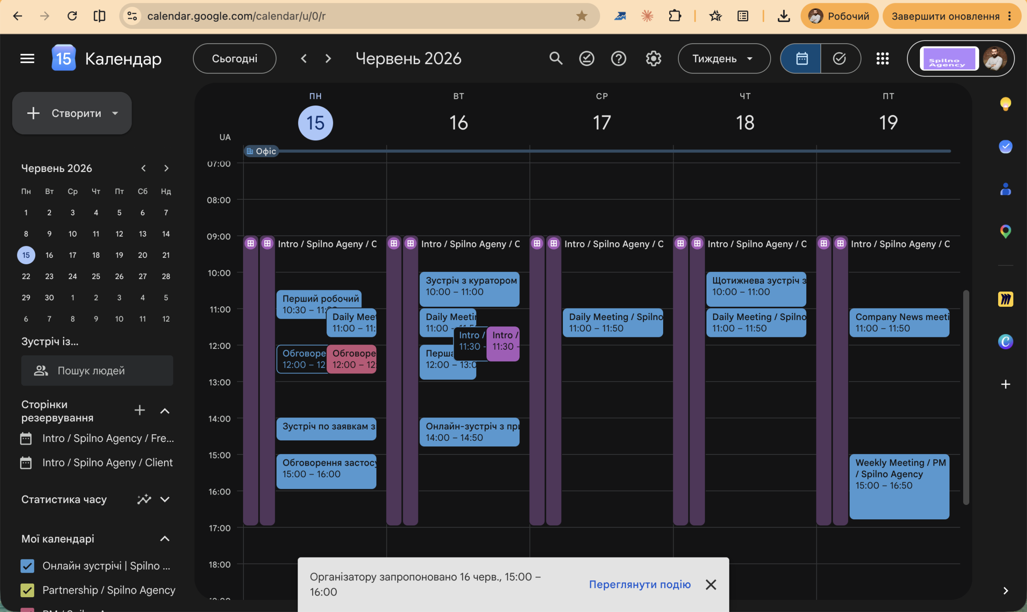
Task: Open the Створити dropdown arrow
Action: point(115,113)
